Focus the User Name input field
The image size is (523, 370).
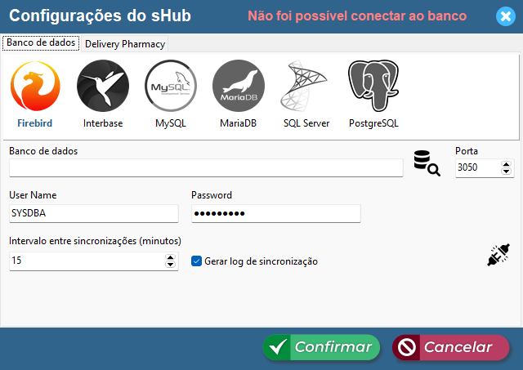tap(93, 213)
